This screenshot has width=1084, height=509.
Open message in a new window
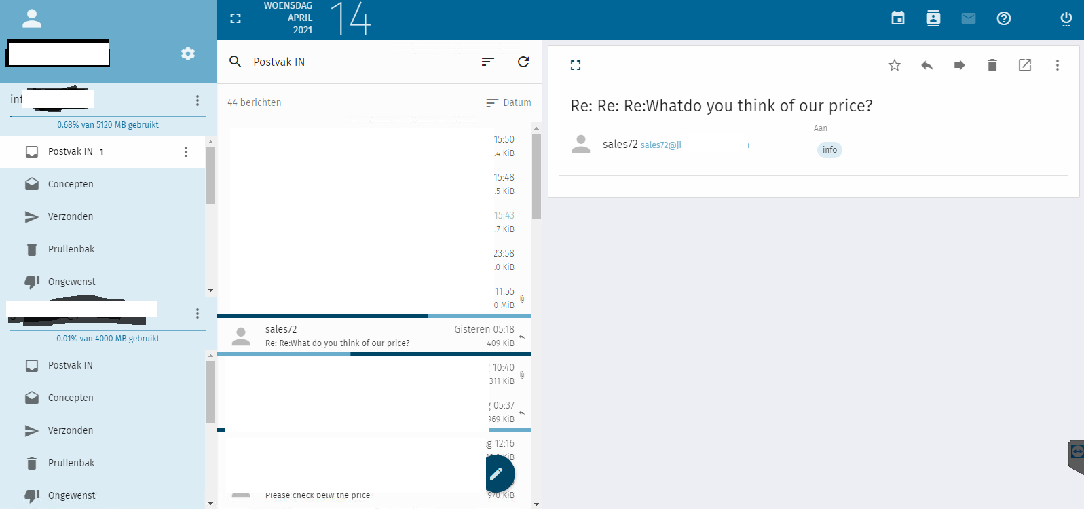[1024, 65]
